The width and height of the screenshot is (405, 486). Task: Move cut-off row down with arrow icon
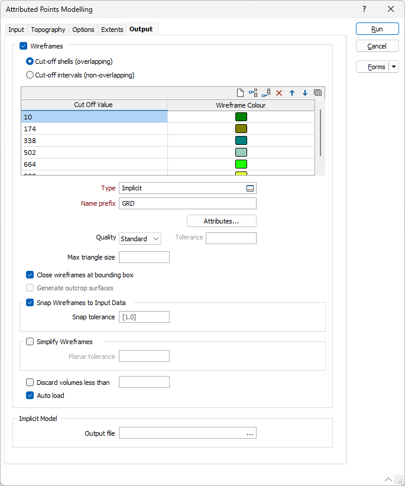[x=305, y=93]
